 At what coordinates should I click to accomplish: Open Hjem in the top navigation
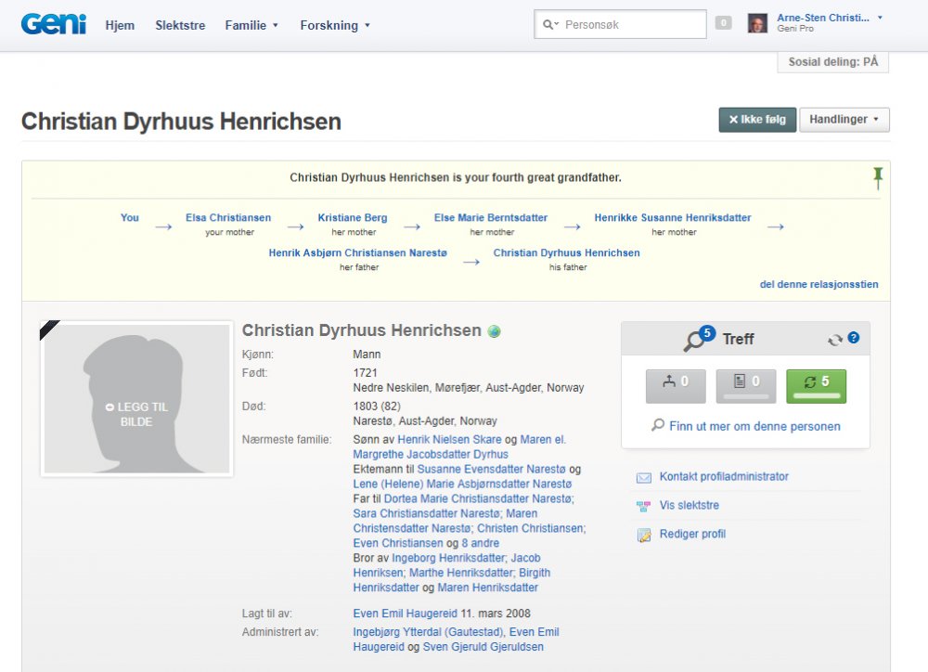click(120, 25)
